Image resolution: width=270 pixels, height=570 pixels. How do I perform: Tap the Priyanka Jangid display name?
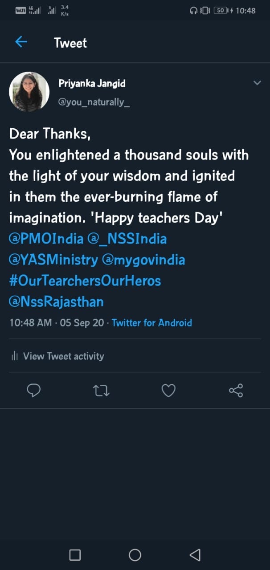92,83
